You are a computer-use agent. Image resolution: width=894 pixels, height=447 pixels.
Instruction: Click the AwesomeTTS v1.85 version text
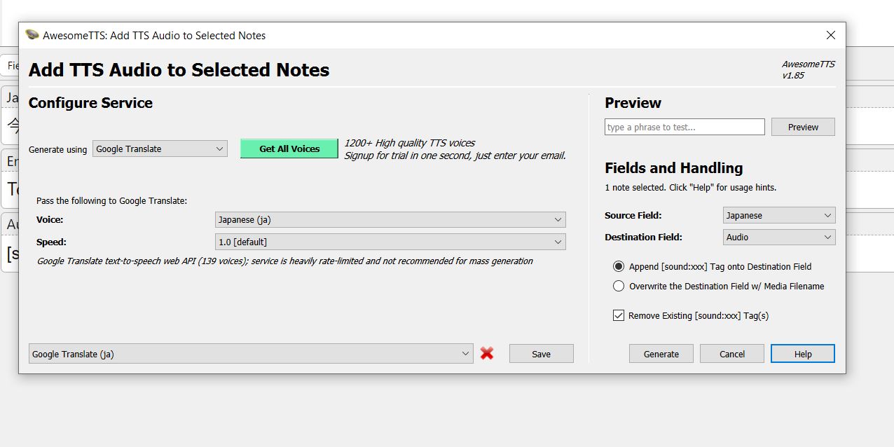(808, 69)
